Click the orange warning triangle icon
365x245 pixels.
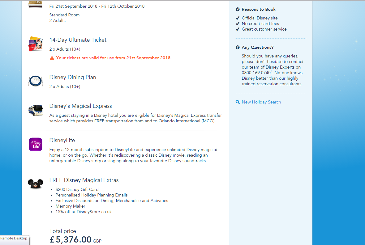point(52,58)
